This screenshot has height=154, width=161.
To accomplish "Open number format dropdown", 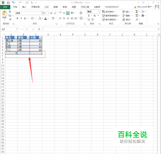I will point(99,12).
